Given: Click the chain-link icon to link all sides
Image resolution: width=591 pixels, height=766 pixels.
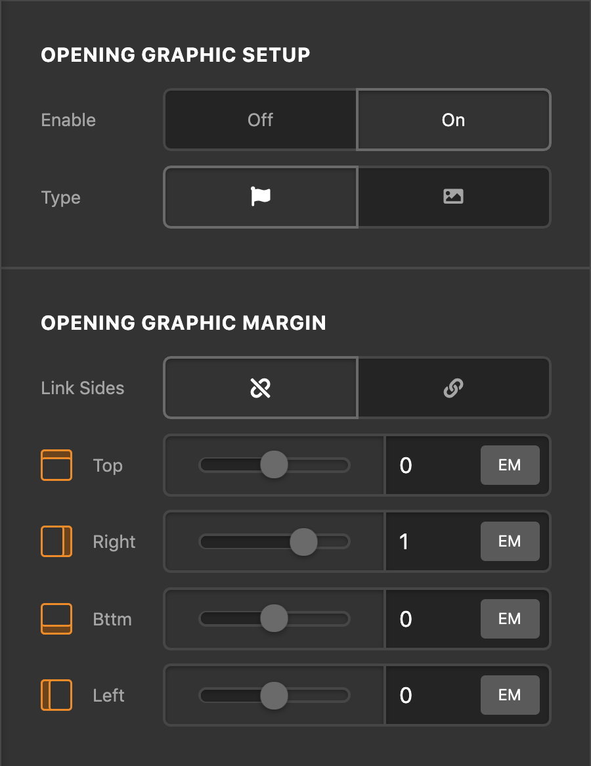Looking at the screenshot, I should (x=453, y=388).
